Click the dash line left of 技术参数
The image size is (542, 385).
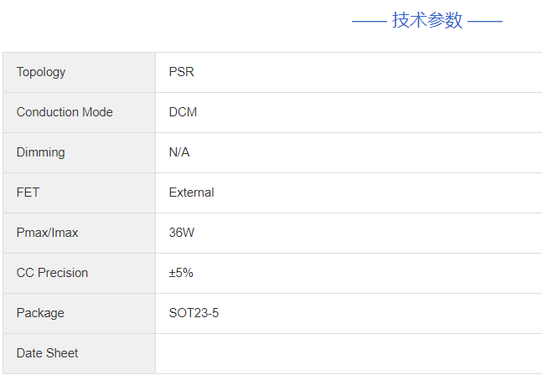369,21
